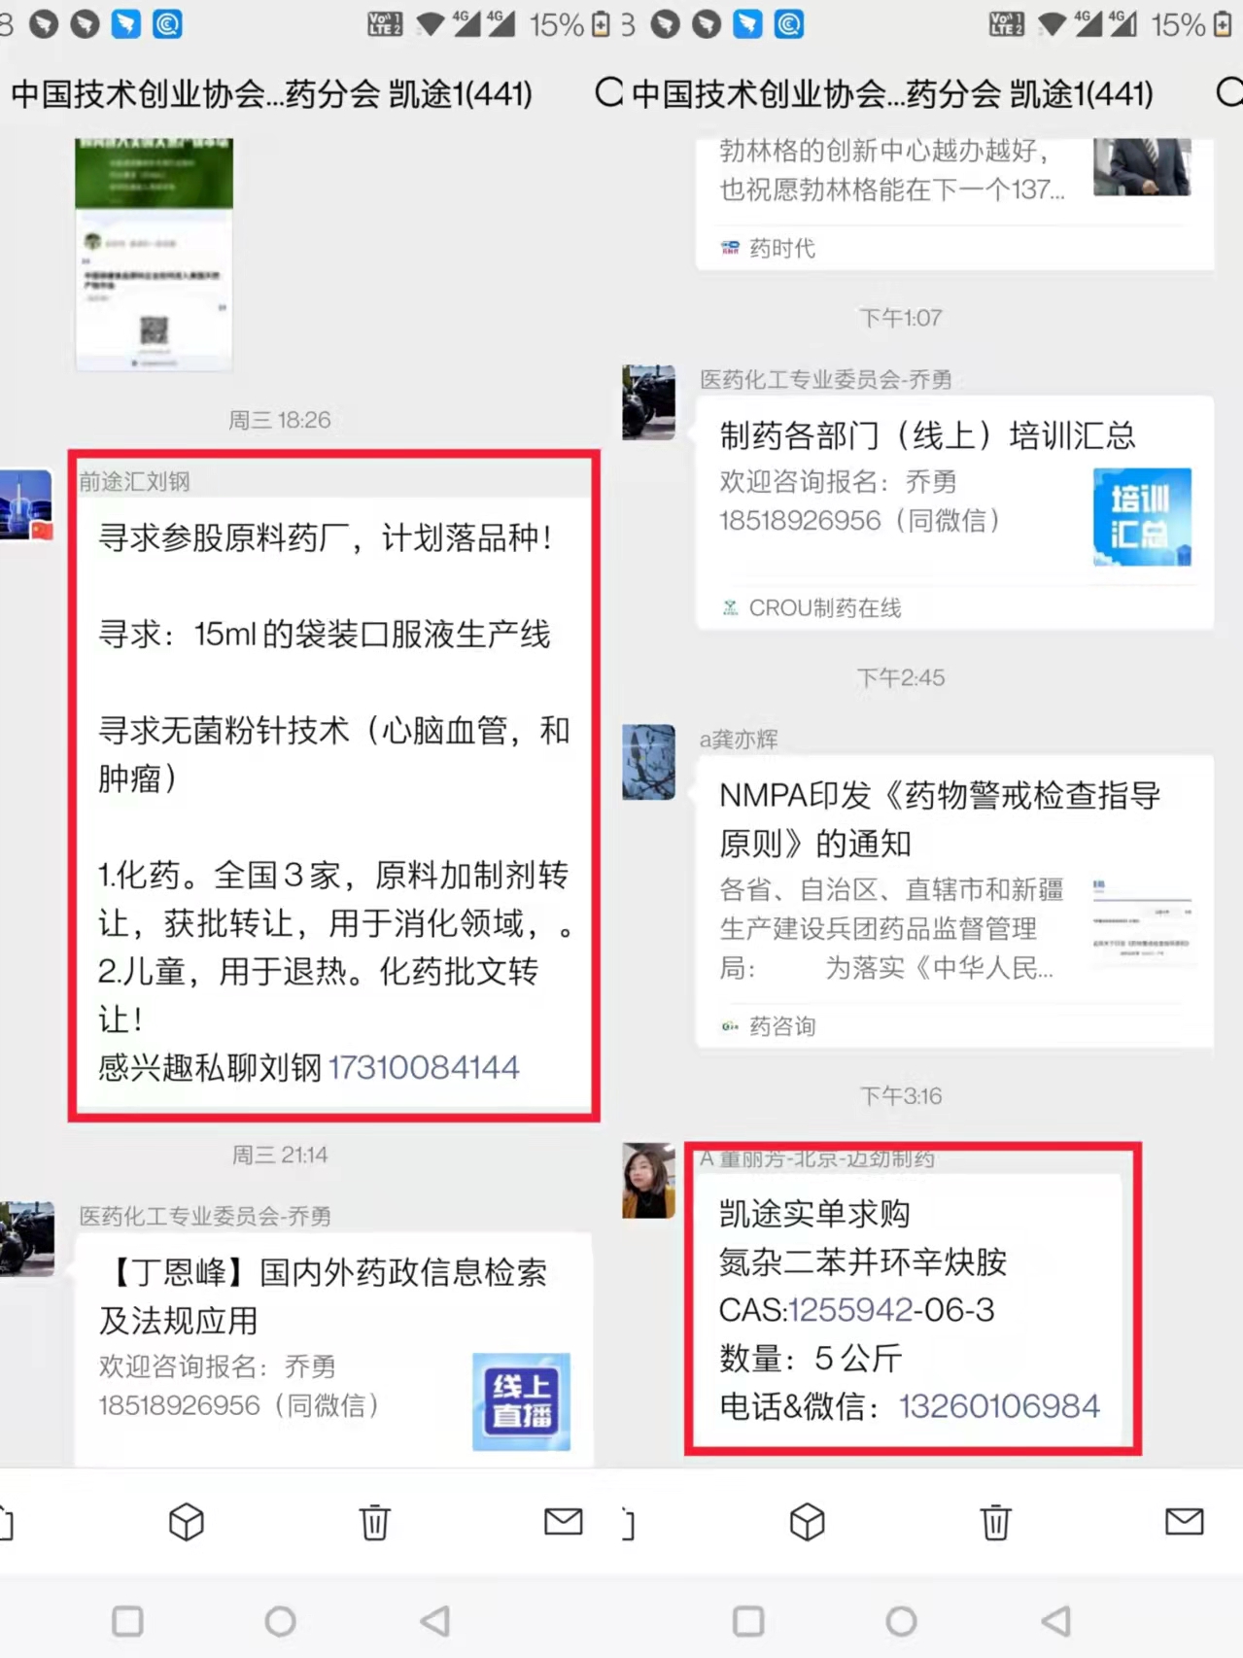The width and height of the screenshot is (1243, 1658).
Task: View the green poster image thumbnail
Action: point(155,253)
